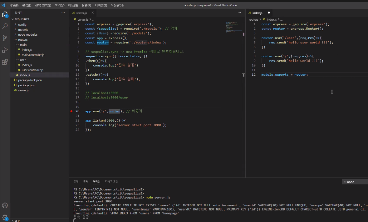Click 'node server.js' command in terminal
Viewport: 368px width, 222px height.
pos(158,197)
